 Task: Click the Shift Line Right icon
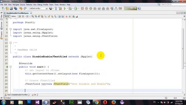click(x=62, y=16)
